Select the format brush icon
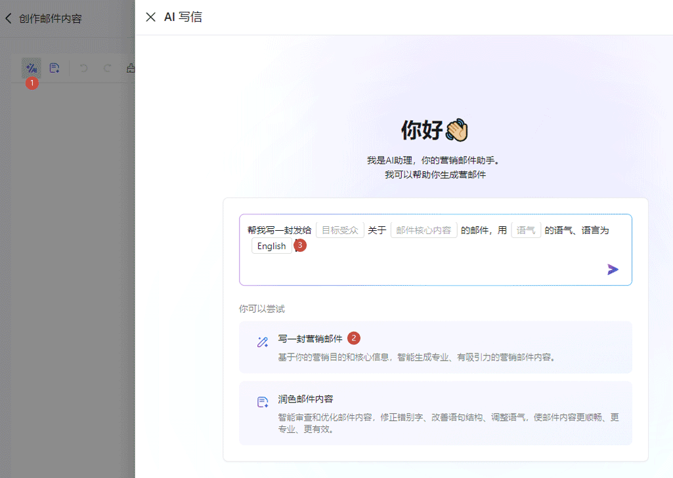The height and width of the screenshot is (478, 673). 130,68
